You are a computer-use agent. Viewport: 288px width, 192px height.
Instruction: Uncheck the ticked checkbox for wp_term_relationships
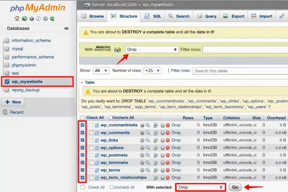point(82,177)
